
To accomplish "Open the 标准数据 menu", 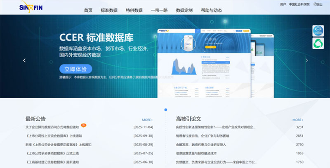I will point(109,10).
